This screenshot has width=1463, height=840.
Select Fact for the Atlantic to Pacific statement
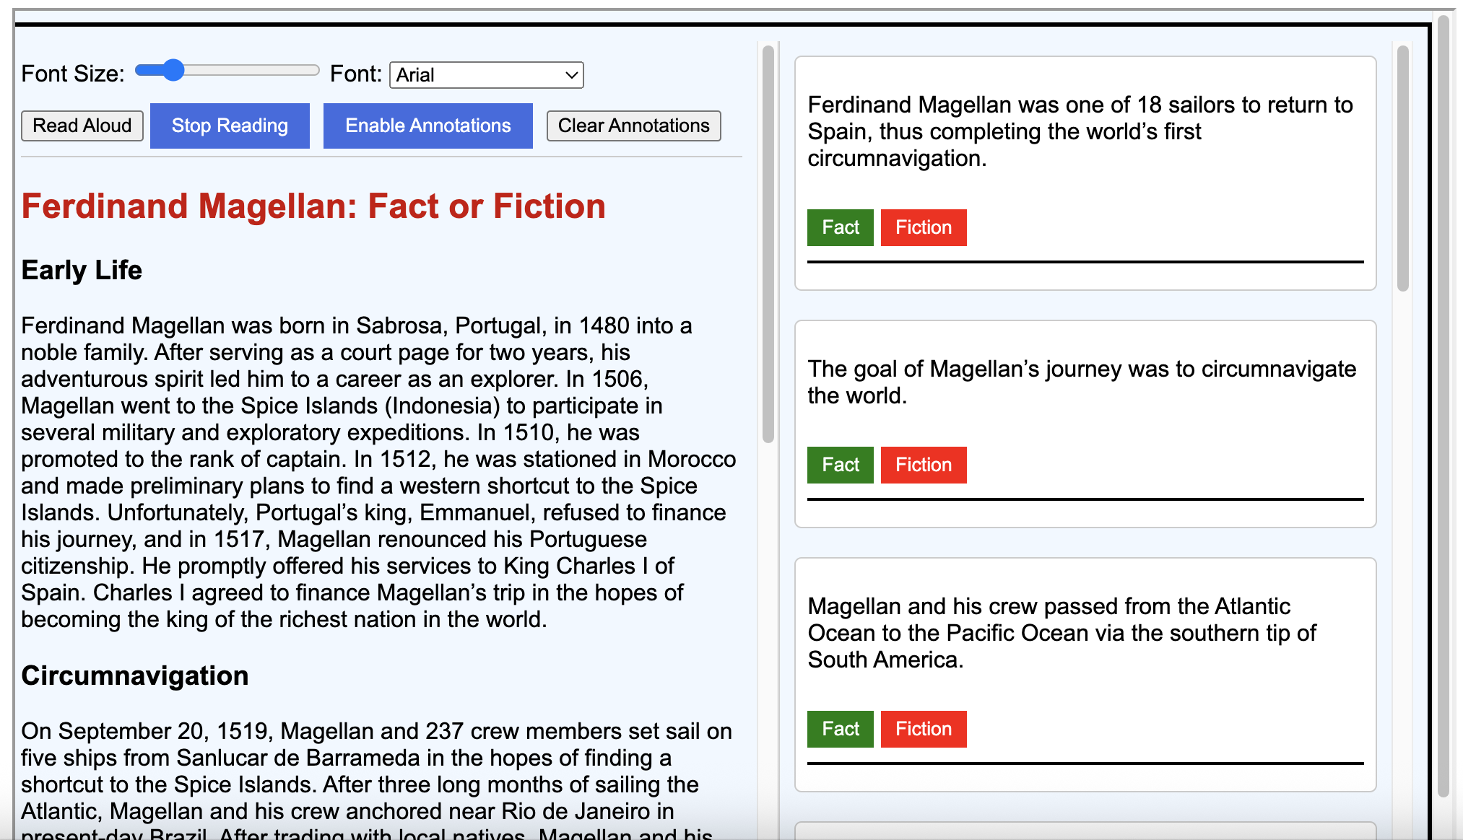(x=840, y=729)
